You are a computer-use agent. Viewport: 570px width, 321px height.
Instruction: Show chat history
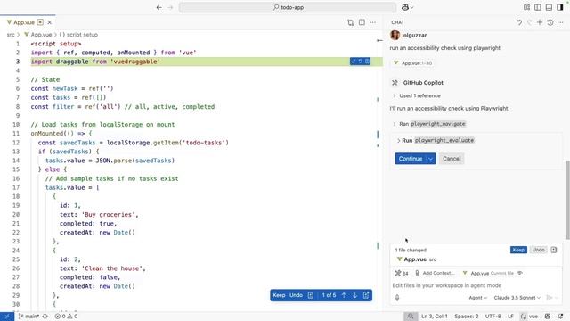pos(550,22)
